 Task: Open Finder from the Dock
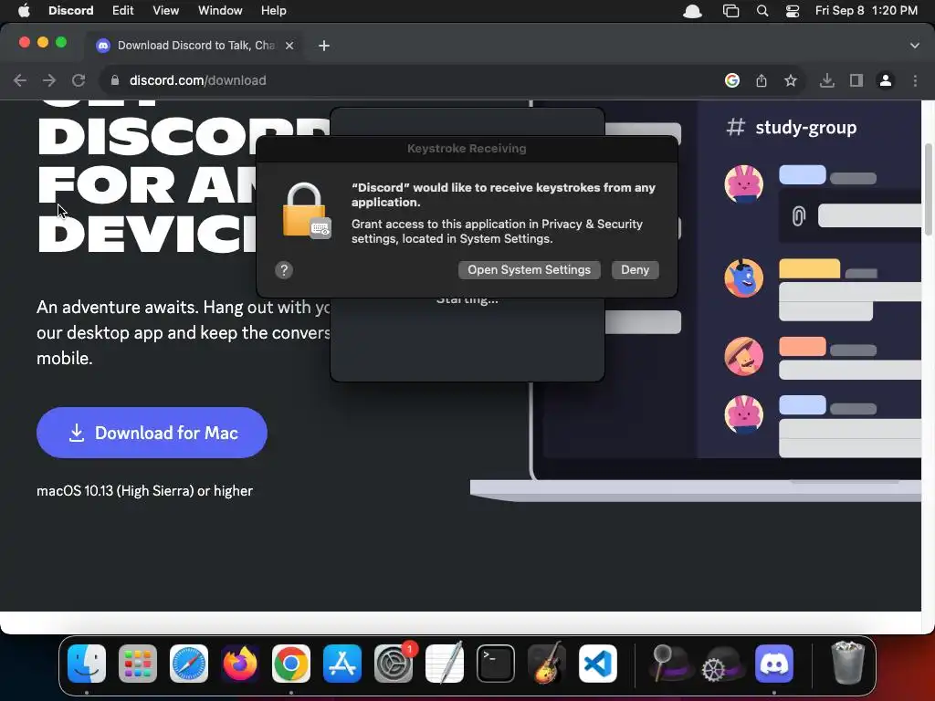tap(87, 664)
